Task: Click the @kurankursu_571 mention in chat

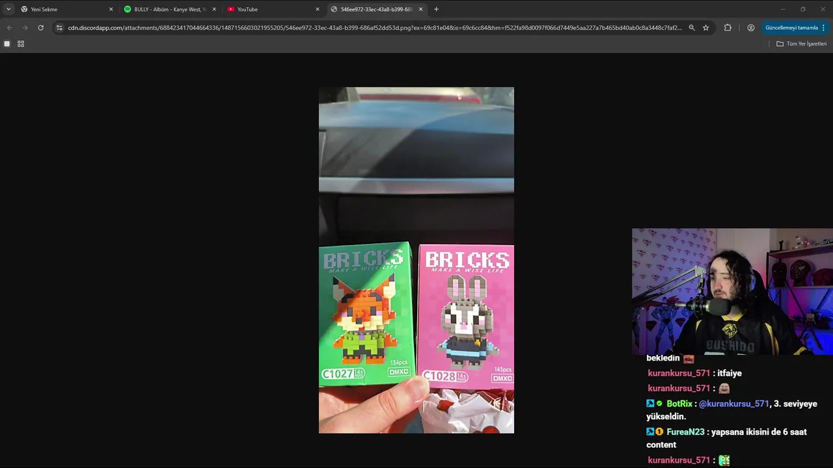Action: point(734,404)
